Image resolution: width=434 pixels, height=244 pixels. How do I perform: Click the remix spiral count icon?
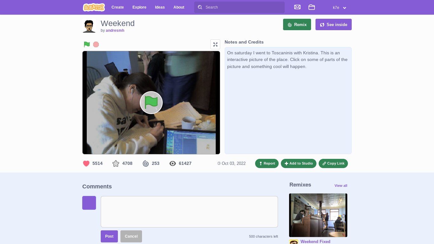coord(146,163)
